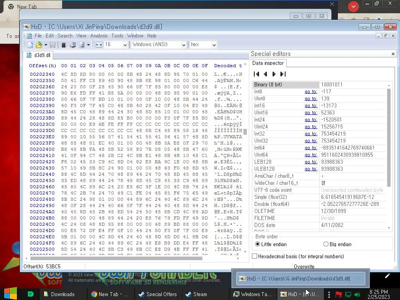This screenshot has height=300, width=400.
Task: Click the Open file folder icon
Action: pyautogui.click(x=39, y=45)
